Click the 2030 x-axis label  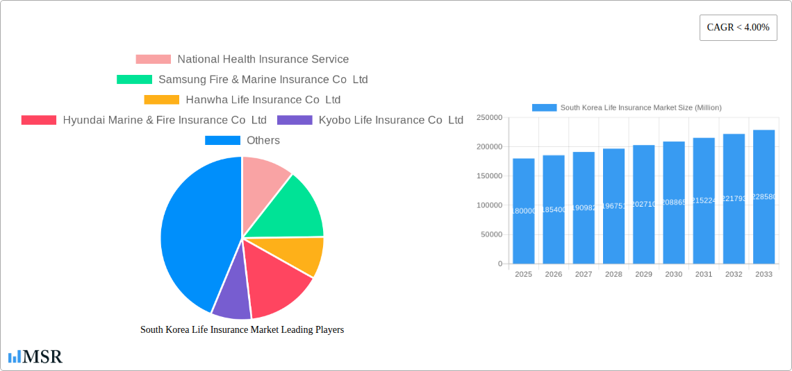tap(674, 274)
